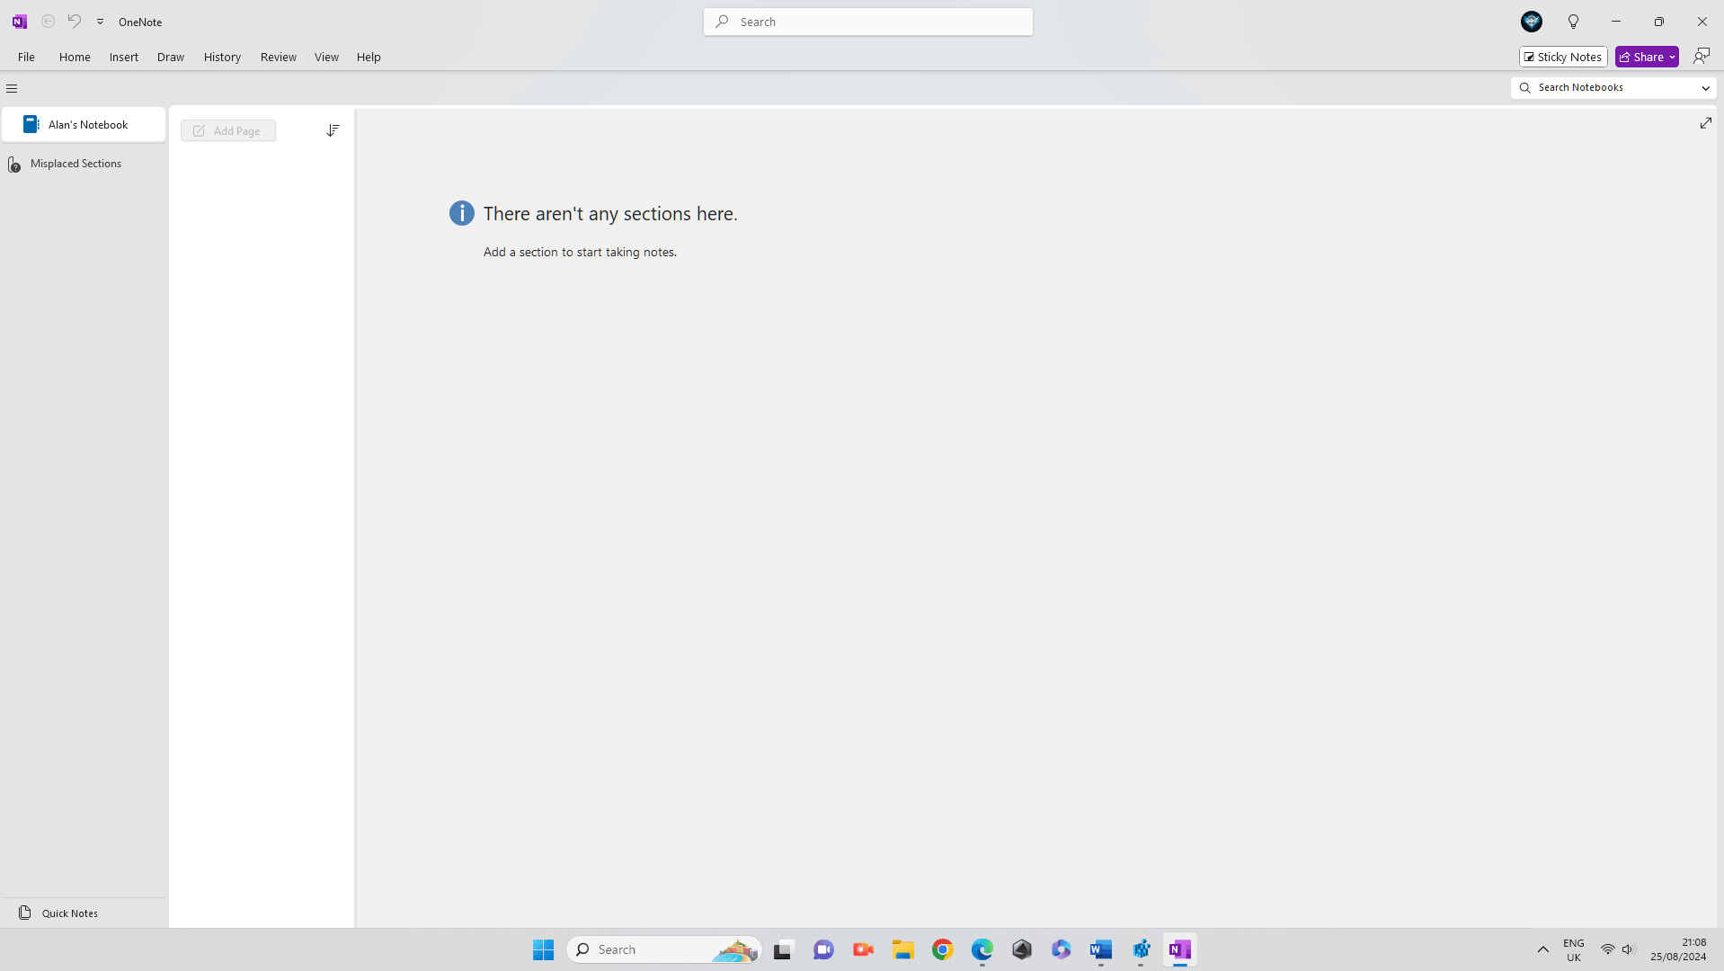The width and height of the screenshot is (1724, 971).
Task: Open the feed person-with-speech-bubble icon
Action: [1702, 57]
